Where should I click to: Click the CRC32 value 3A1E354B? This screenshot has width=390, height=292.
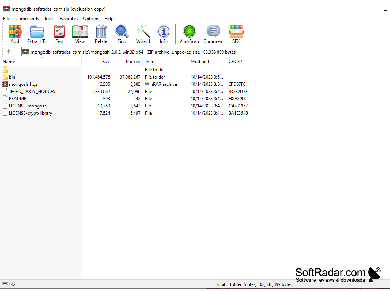point(238,113)
